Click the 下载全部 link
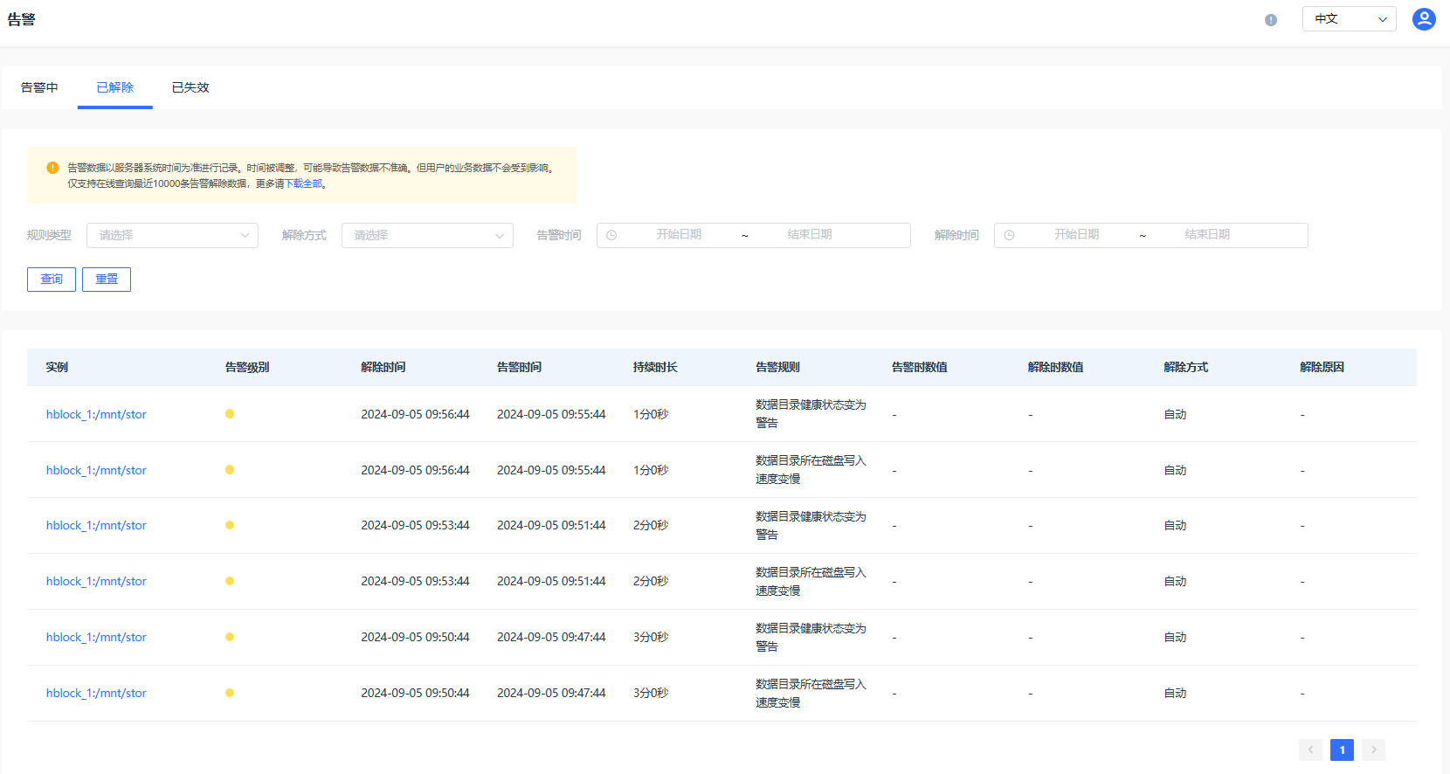Viewport: 1450px width, 774px height. (304, 183)
